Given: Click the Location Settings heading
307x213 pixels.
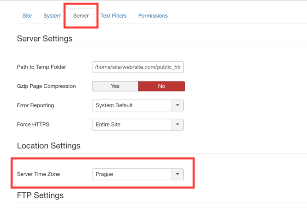Looking at the screenshot, I should [x=49, y=146].
